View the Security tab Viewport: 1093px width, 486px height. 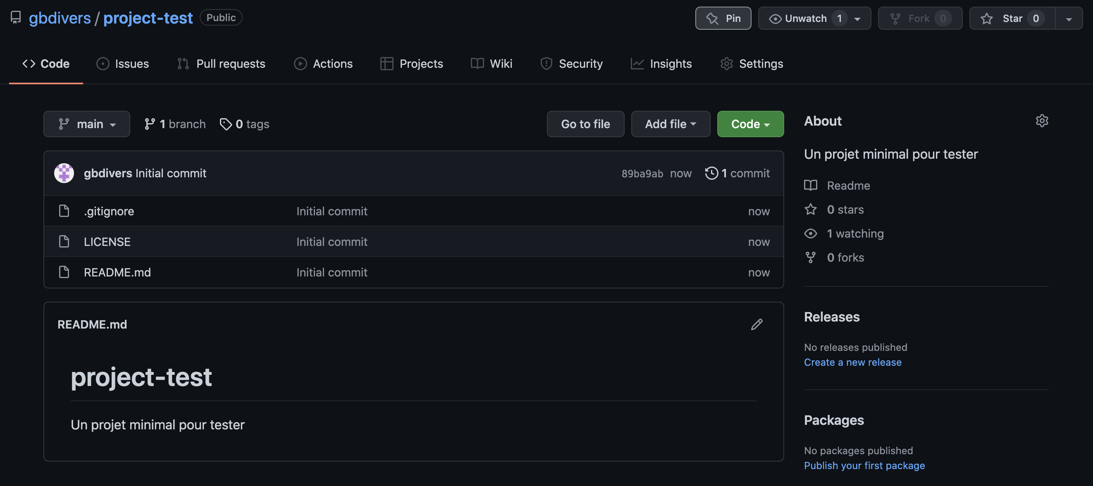571,64
